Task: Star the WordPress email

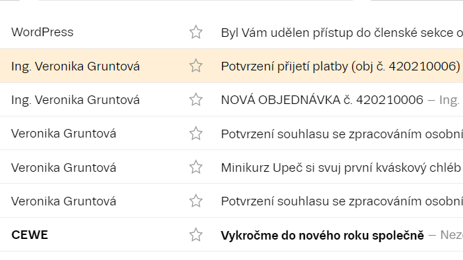Action: 196,32
